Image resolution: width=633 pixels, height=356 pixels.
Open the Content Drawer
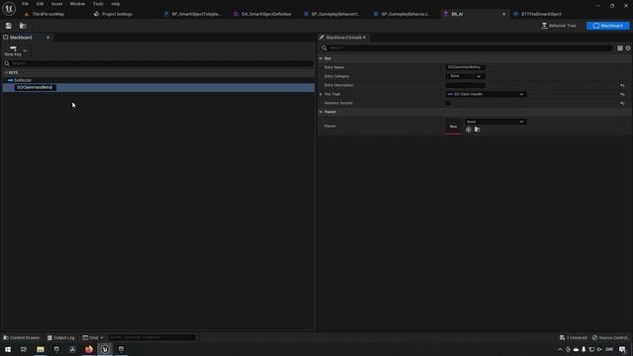coord(22,337)
